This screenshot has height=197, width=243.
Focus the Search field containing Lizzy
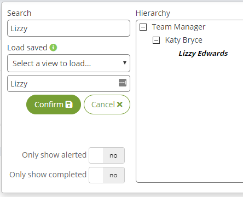[x=68, y=28]
